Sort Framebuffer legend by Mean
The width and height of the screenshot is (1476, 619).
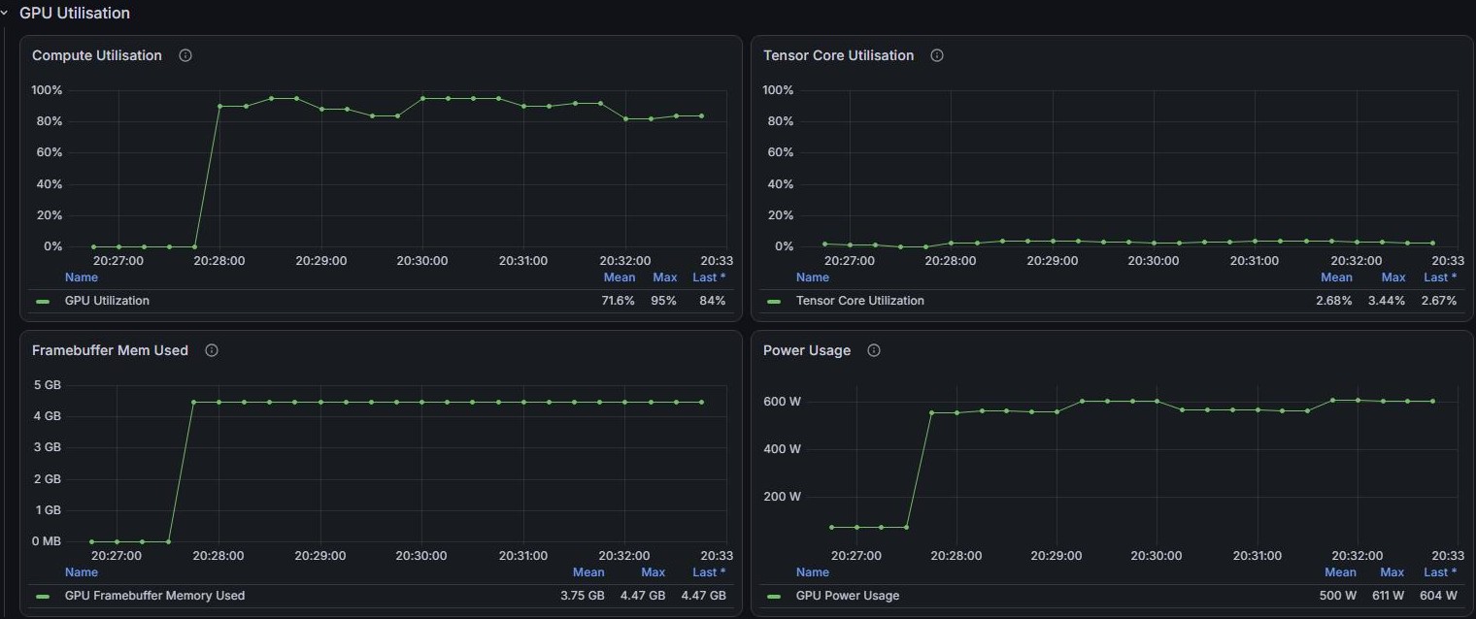[588, 572]
